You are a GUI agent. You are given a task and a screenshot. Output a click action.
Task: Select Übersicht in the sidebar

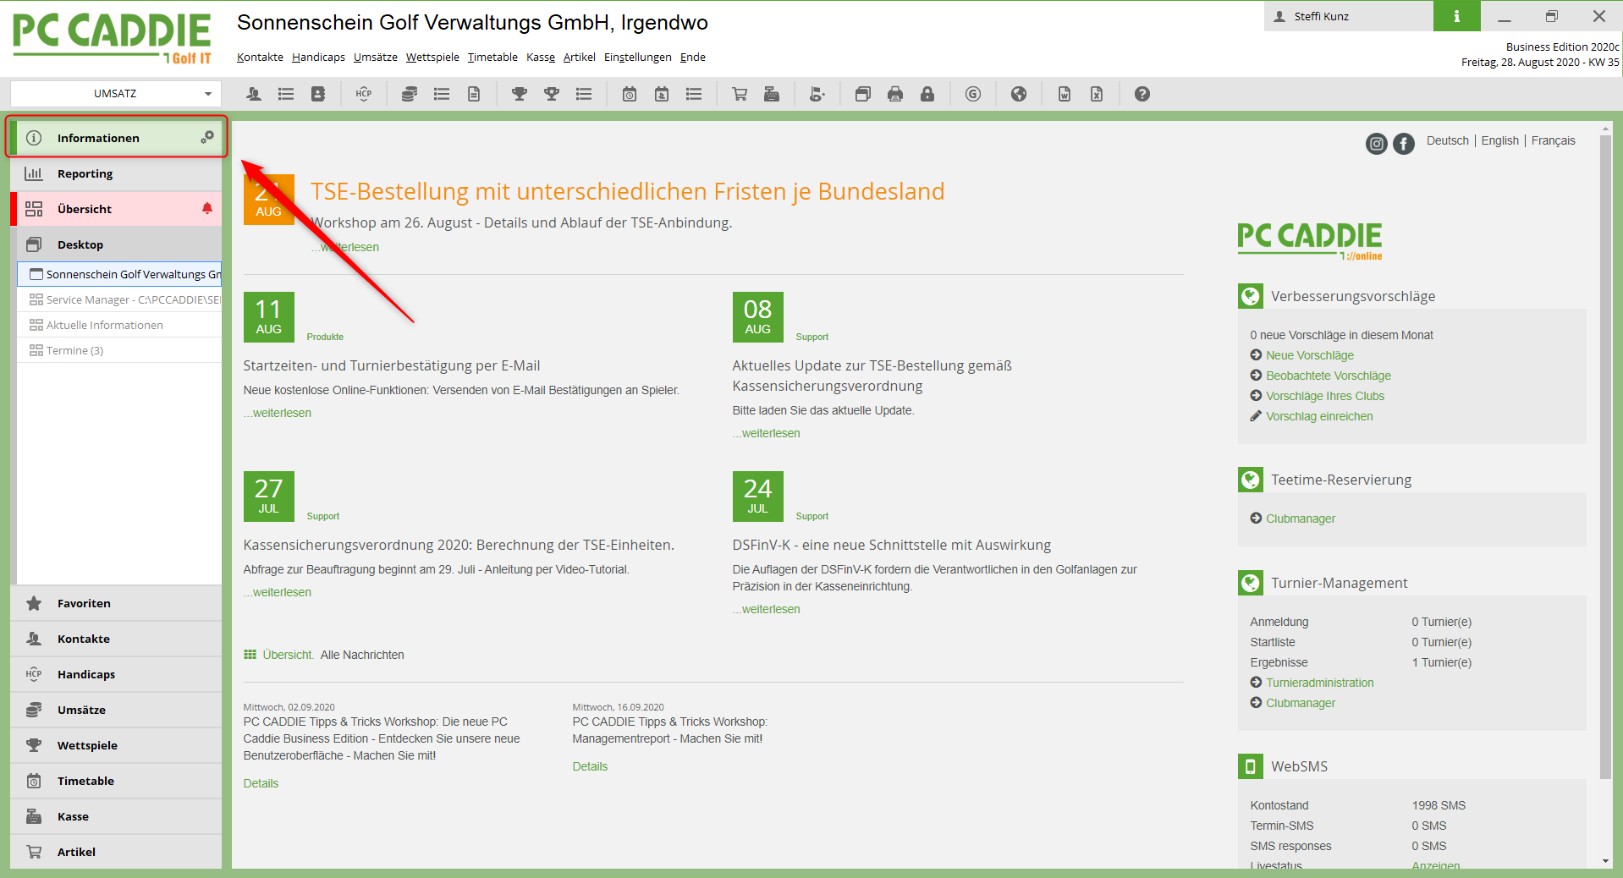point(117,209)
